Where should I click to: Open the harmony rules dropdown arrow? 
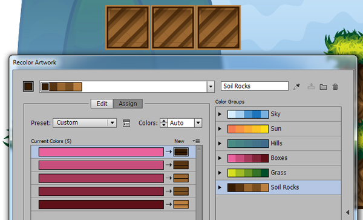tap(211, 87)
